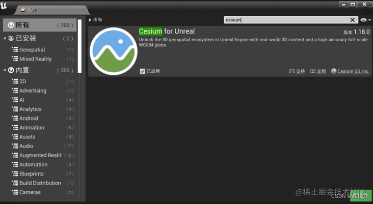Click the Advertising list icon

[15, 90]
